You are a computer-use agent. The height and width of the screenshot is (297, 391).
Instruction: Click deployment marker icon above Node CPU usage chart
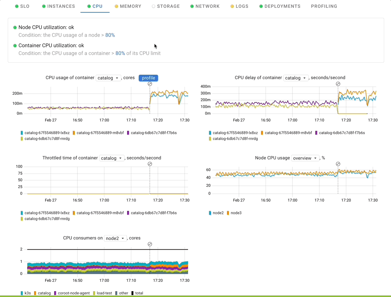click(338, 164)
